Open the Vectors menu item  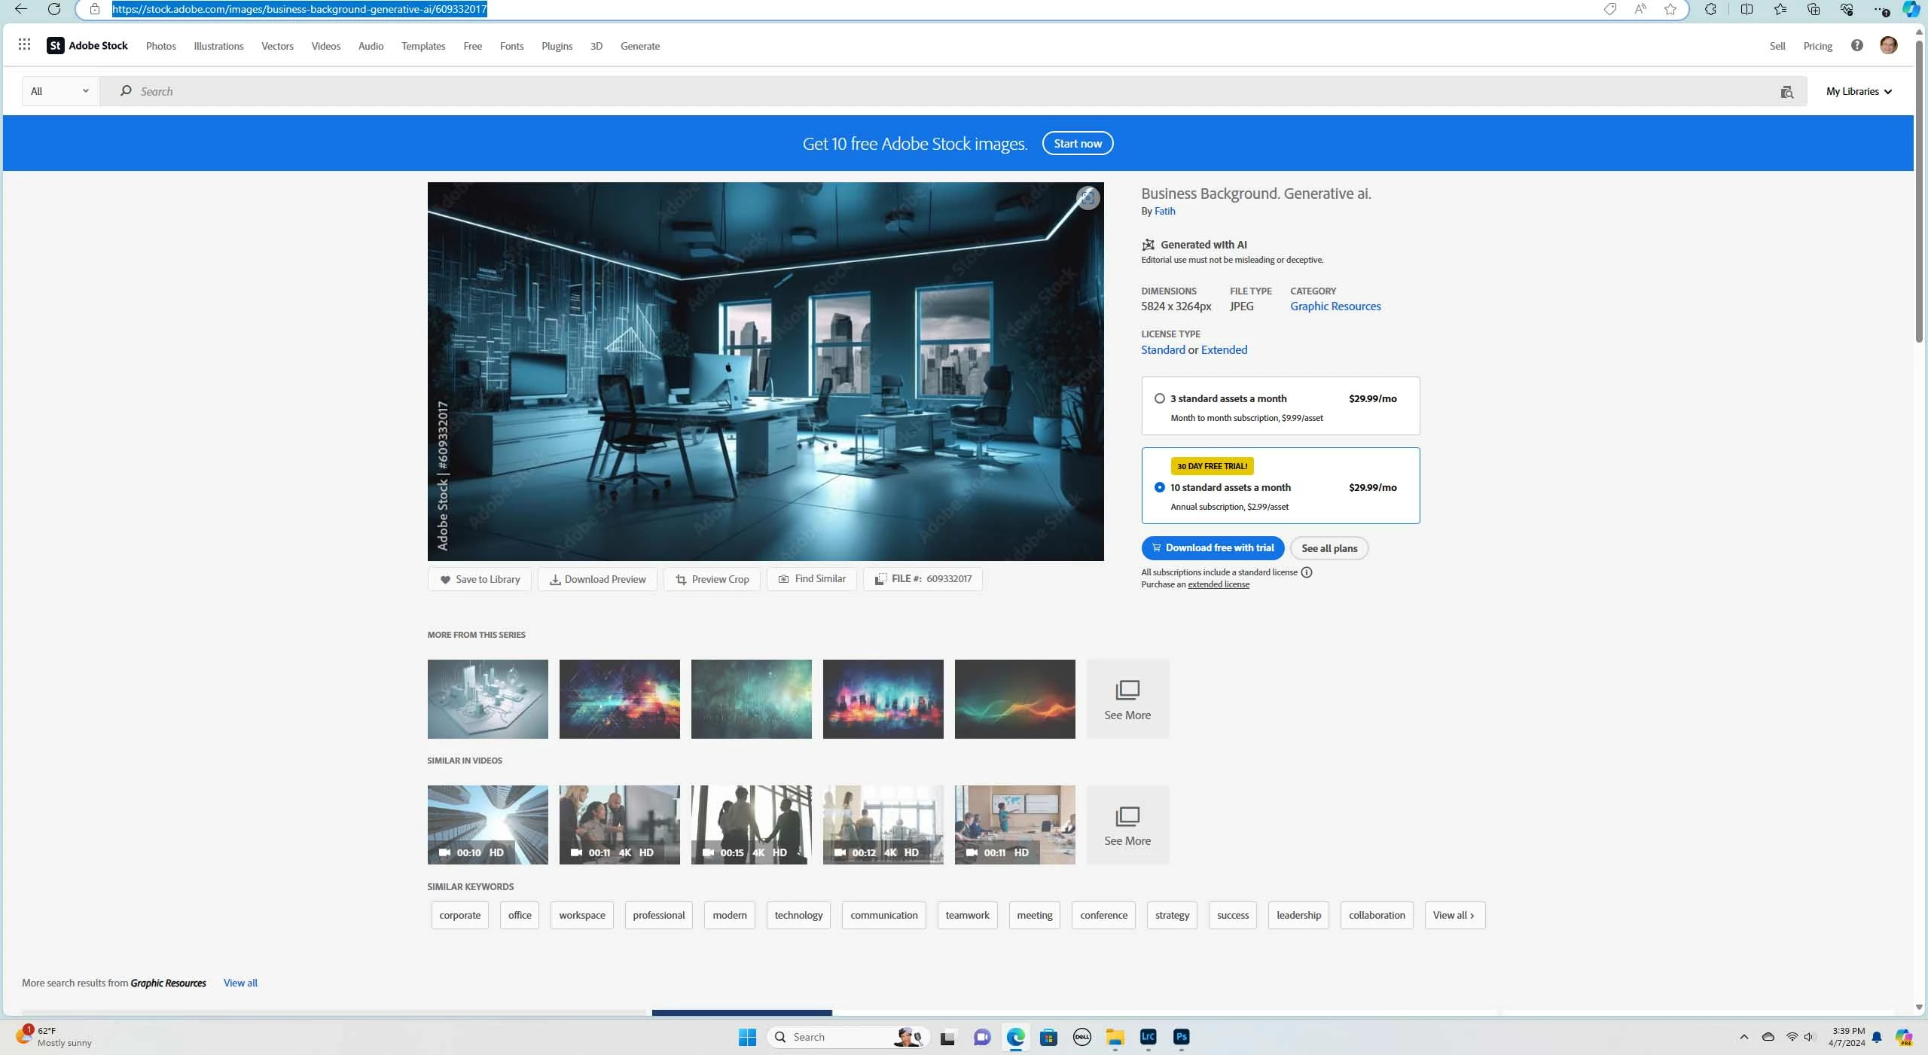coord(277,46)
